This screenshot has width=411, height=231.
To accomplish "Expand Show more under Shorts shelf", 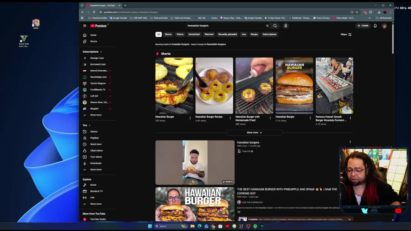I will pyautogui.click(x=254, y=133).
